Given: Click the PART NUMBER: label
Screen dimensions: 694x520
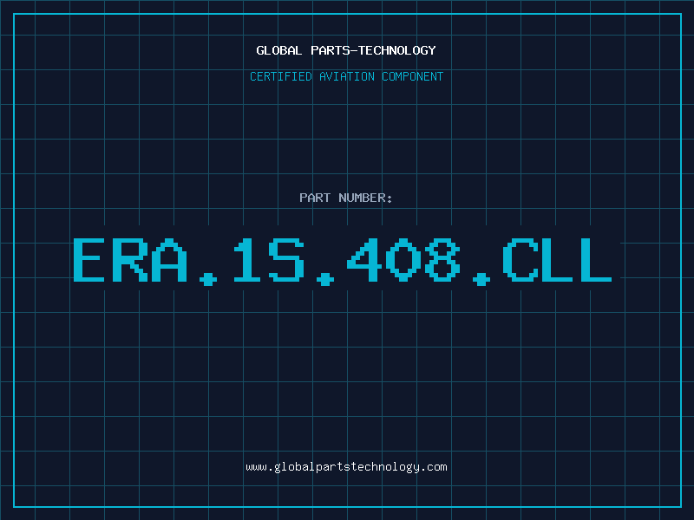Looking at the screenshot, I should [346, 198].
